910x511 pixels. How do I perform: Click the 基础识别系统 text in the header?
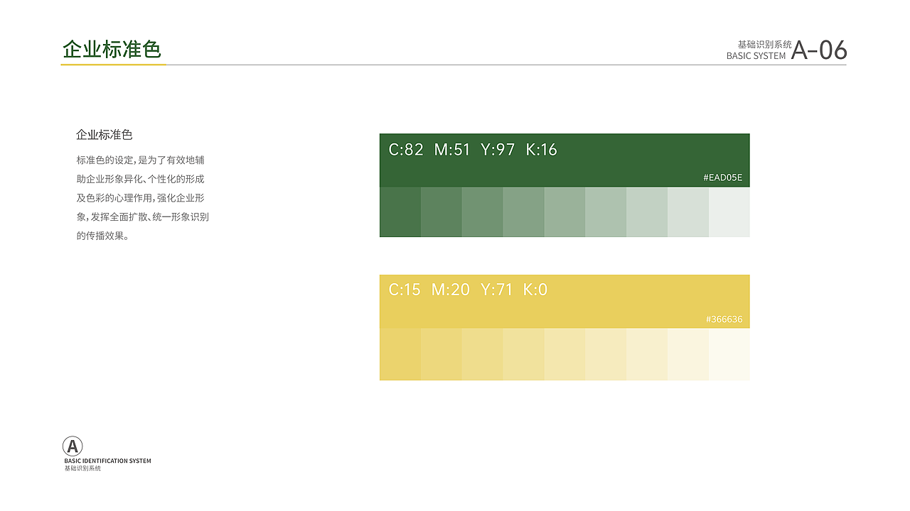click(x=764, y=44)
